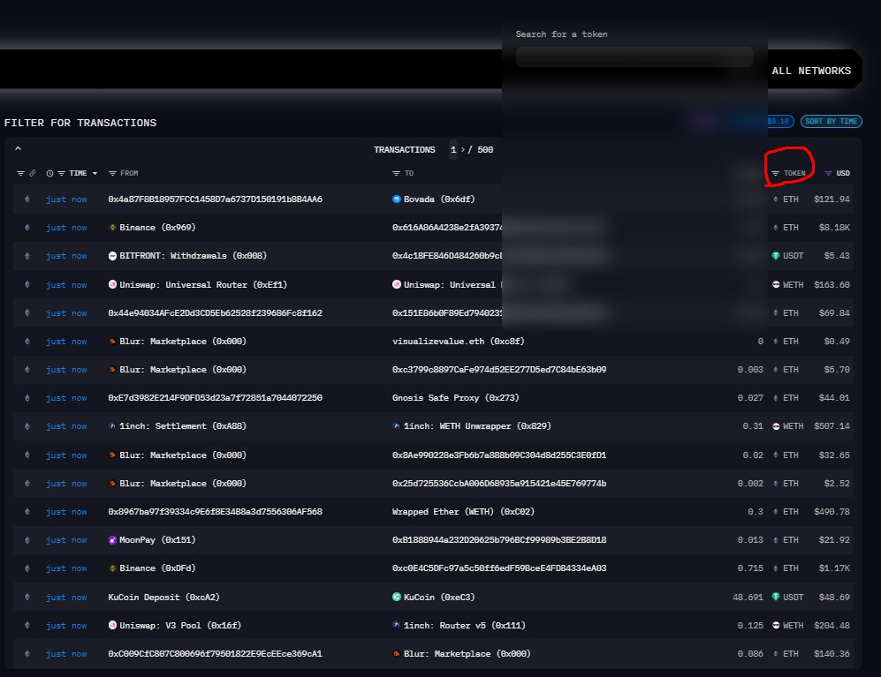Click the 0.715 amount value
Screen dimensions: 881x677
pos(750,568)
